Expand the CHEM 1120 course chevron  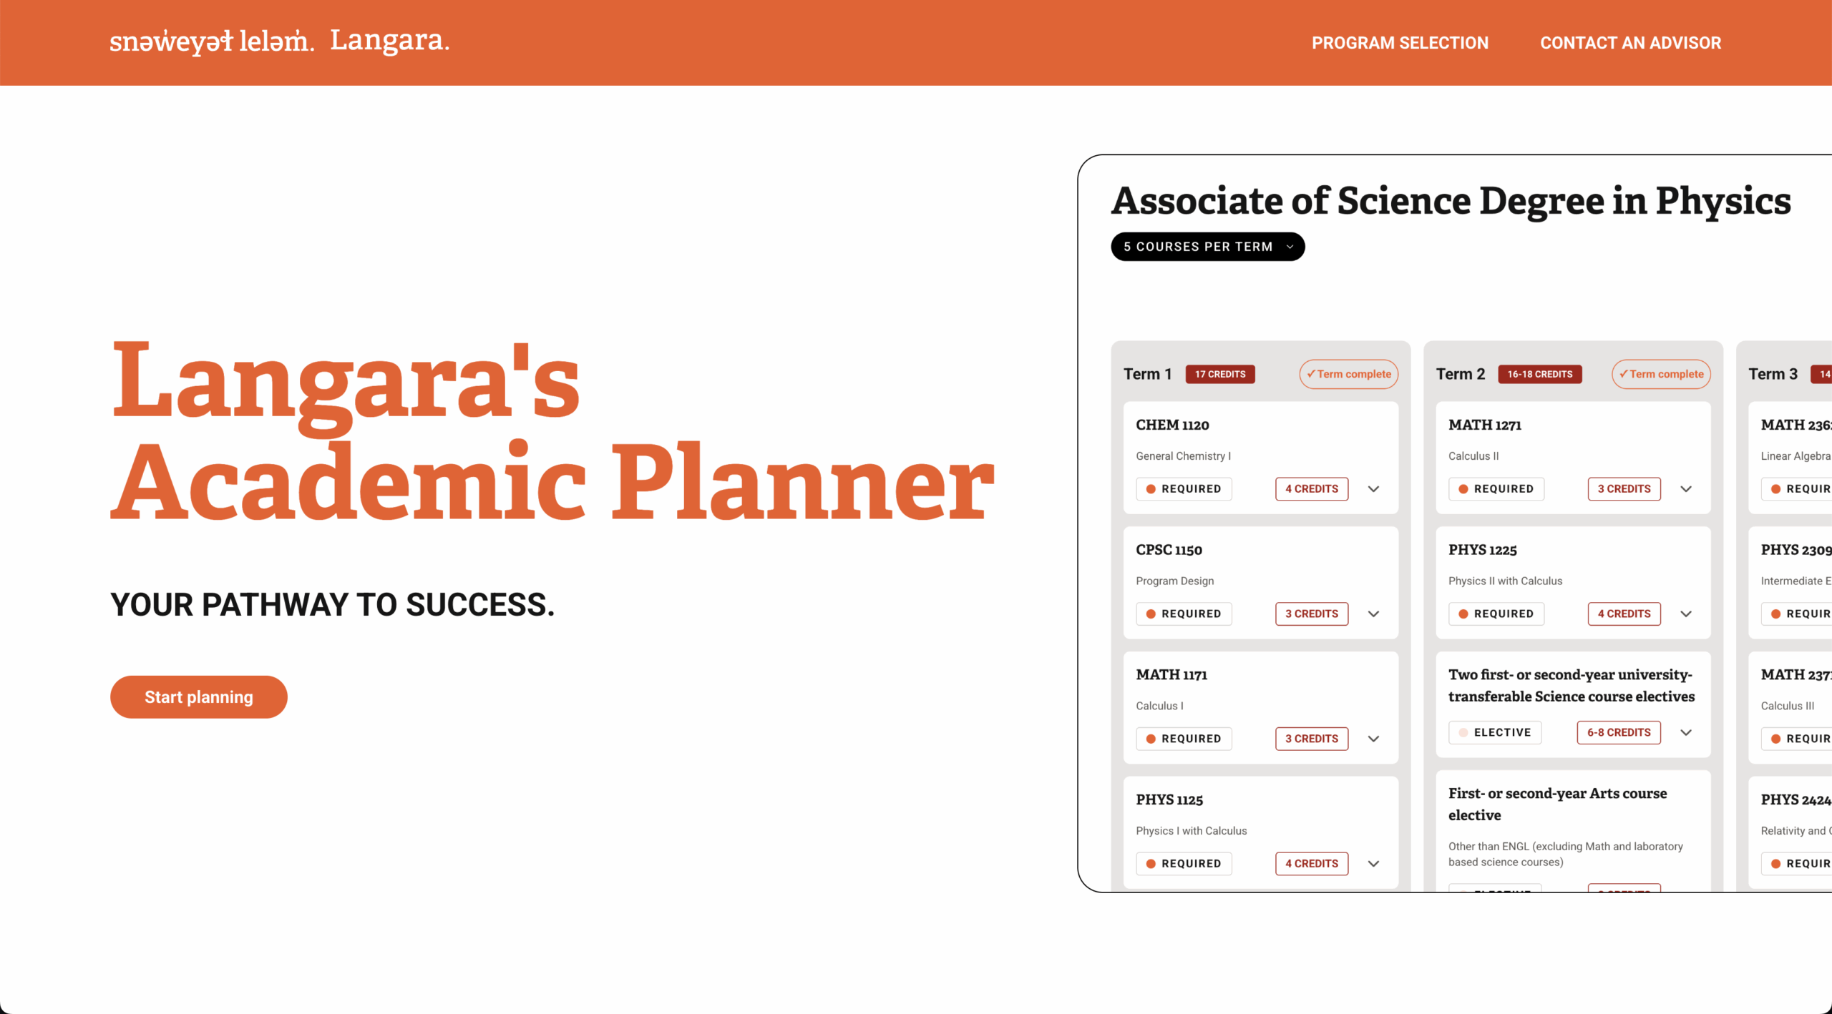point(1373,489)
